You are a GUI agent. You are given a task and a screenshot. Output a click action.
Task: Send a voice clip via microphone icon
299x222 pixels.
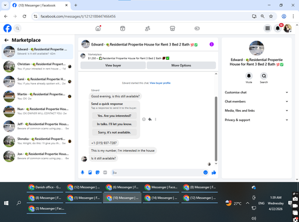83,172
